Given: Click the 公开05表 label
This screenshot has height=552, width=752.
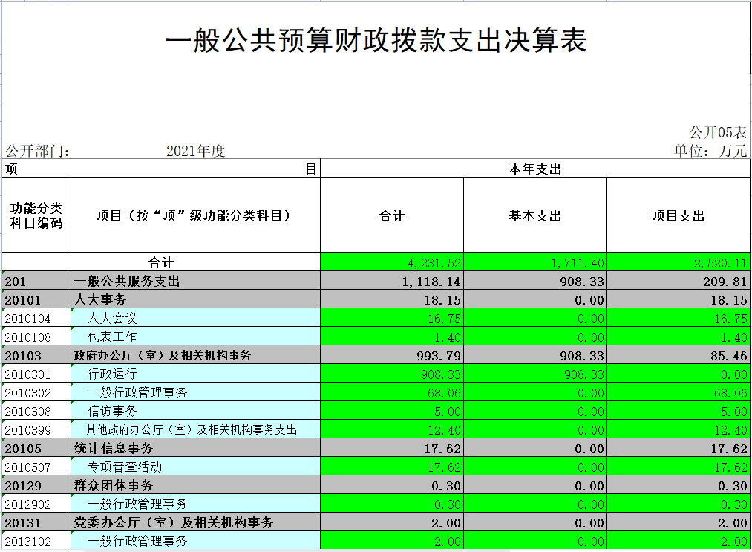Looking at the screenshot, I should coord(718,132).
